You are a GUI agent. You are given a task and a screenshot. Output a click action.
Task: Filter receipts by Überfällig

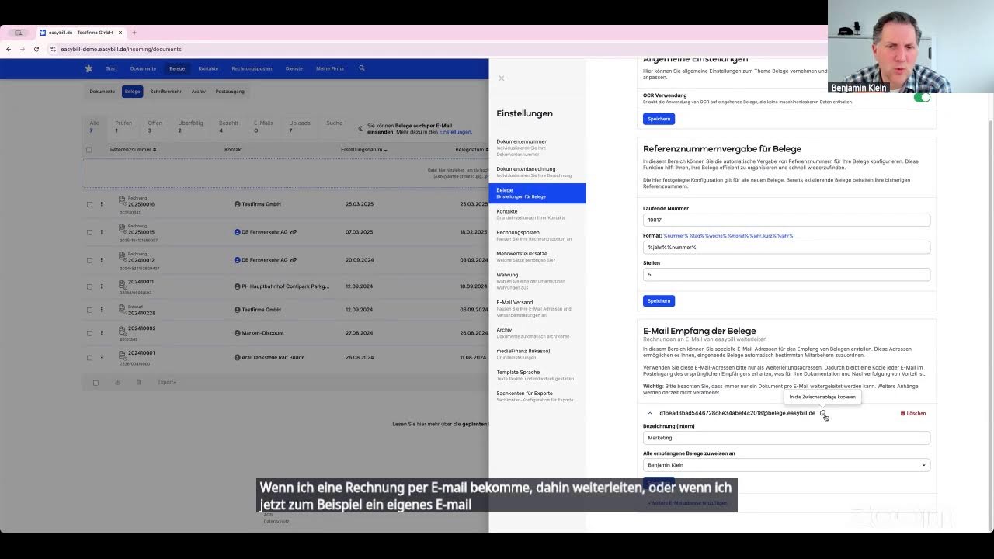click(190, 126)
